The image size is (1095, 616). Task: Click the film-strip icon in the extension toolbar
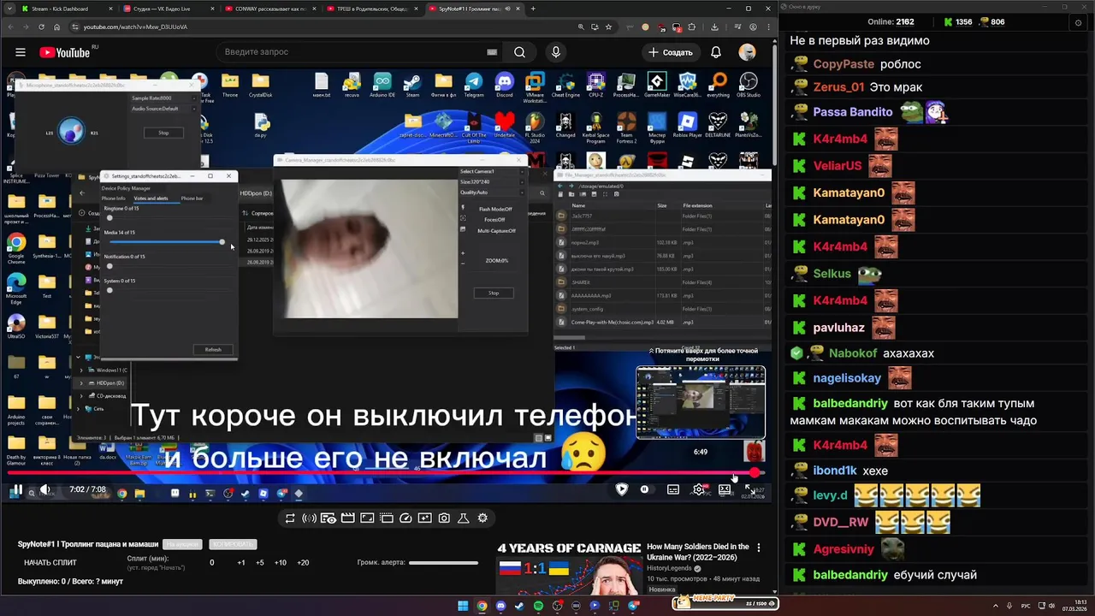(x=348, y=518)
